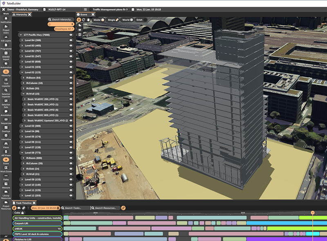This screenshot has height=241, width=327.
Task: Expand the Level 03 tree node
Action: click(x=22, y=126)
